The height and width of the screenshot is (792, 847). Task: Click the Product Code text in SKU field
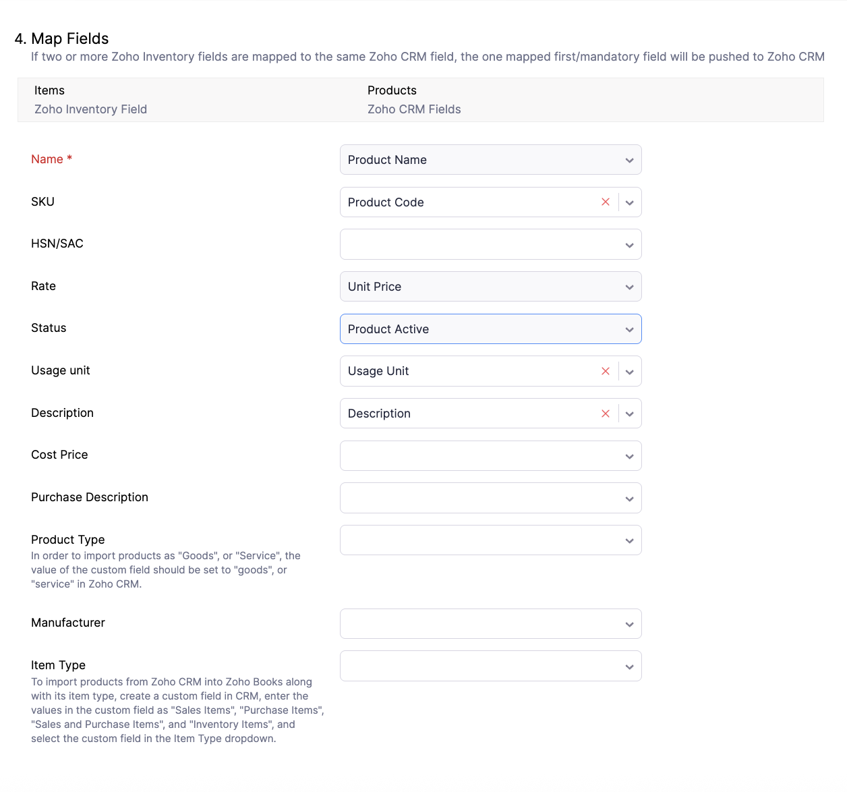[386, 202]
